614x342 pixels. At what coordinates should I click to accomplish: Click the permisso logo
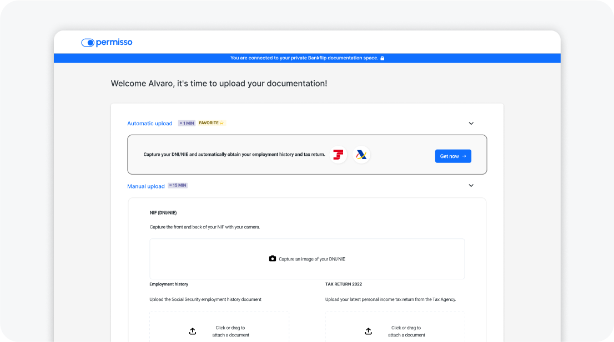pyautogui.click(x=107, y=42)
